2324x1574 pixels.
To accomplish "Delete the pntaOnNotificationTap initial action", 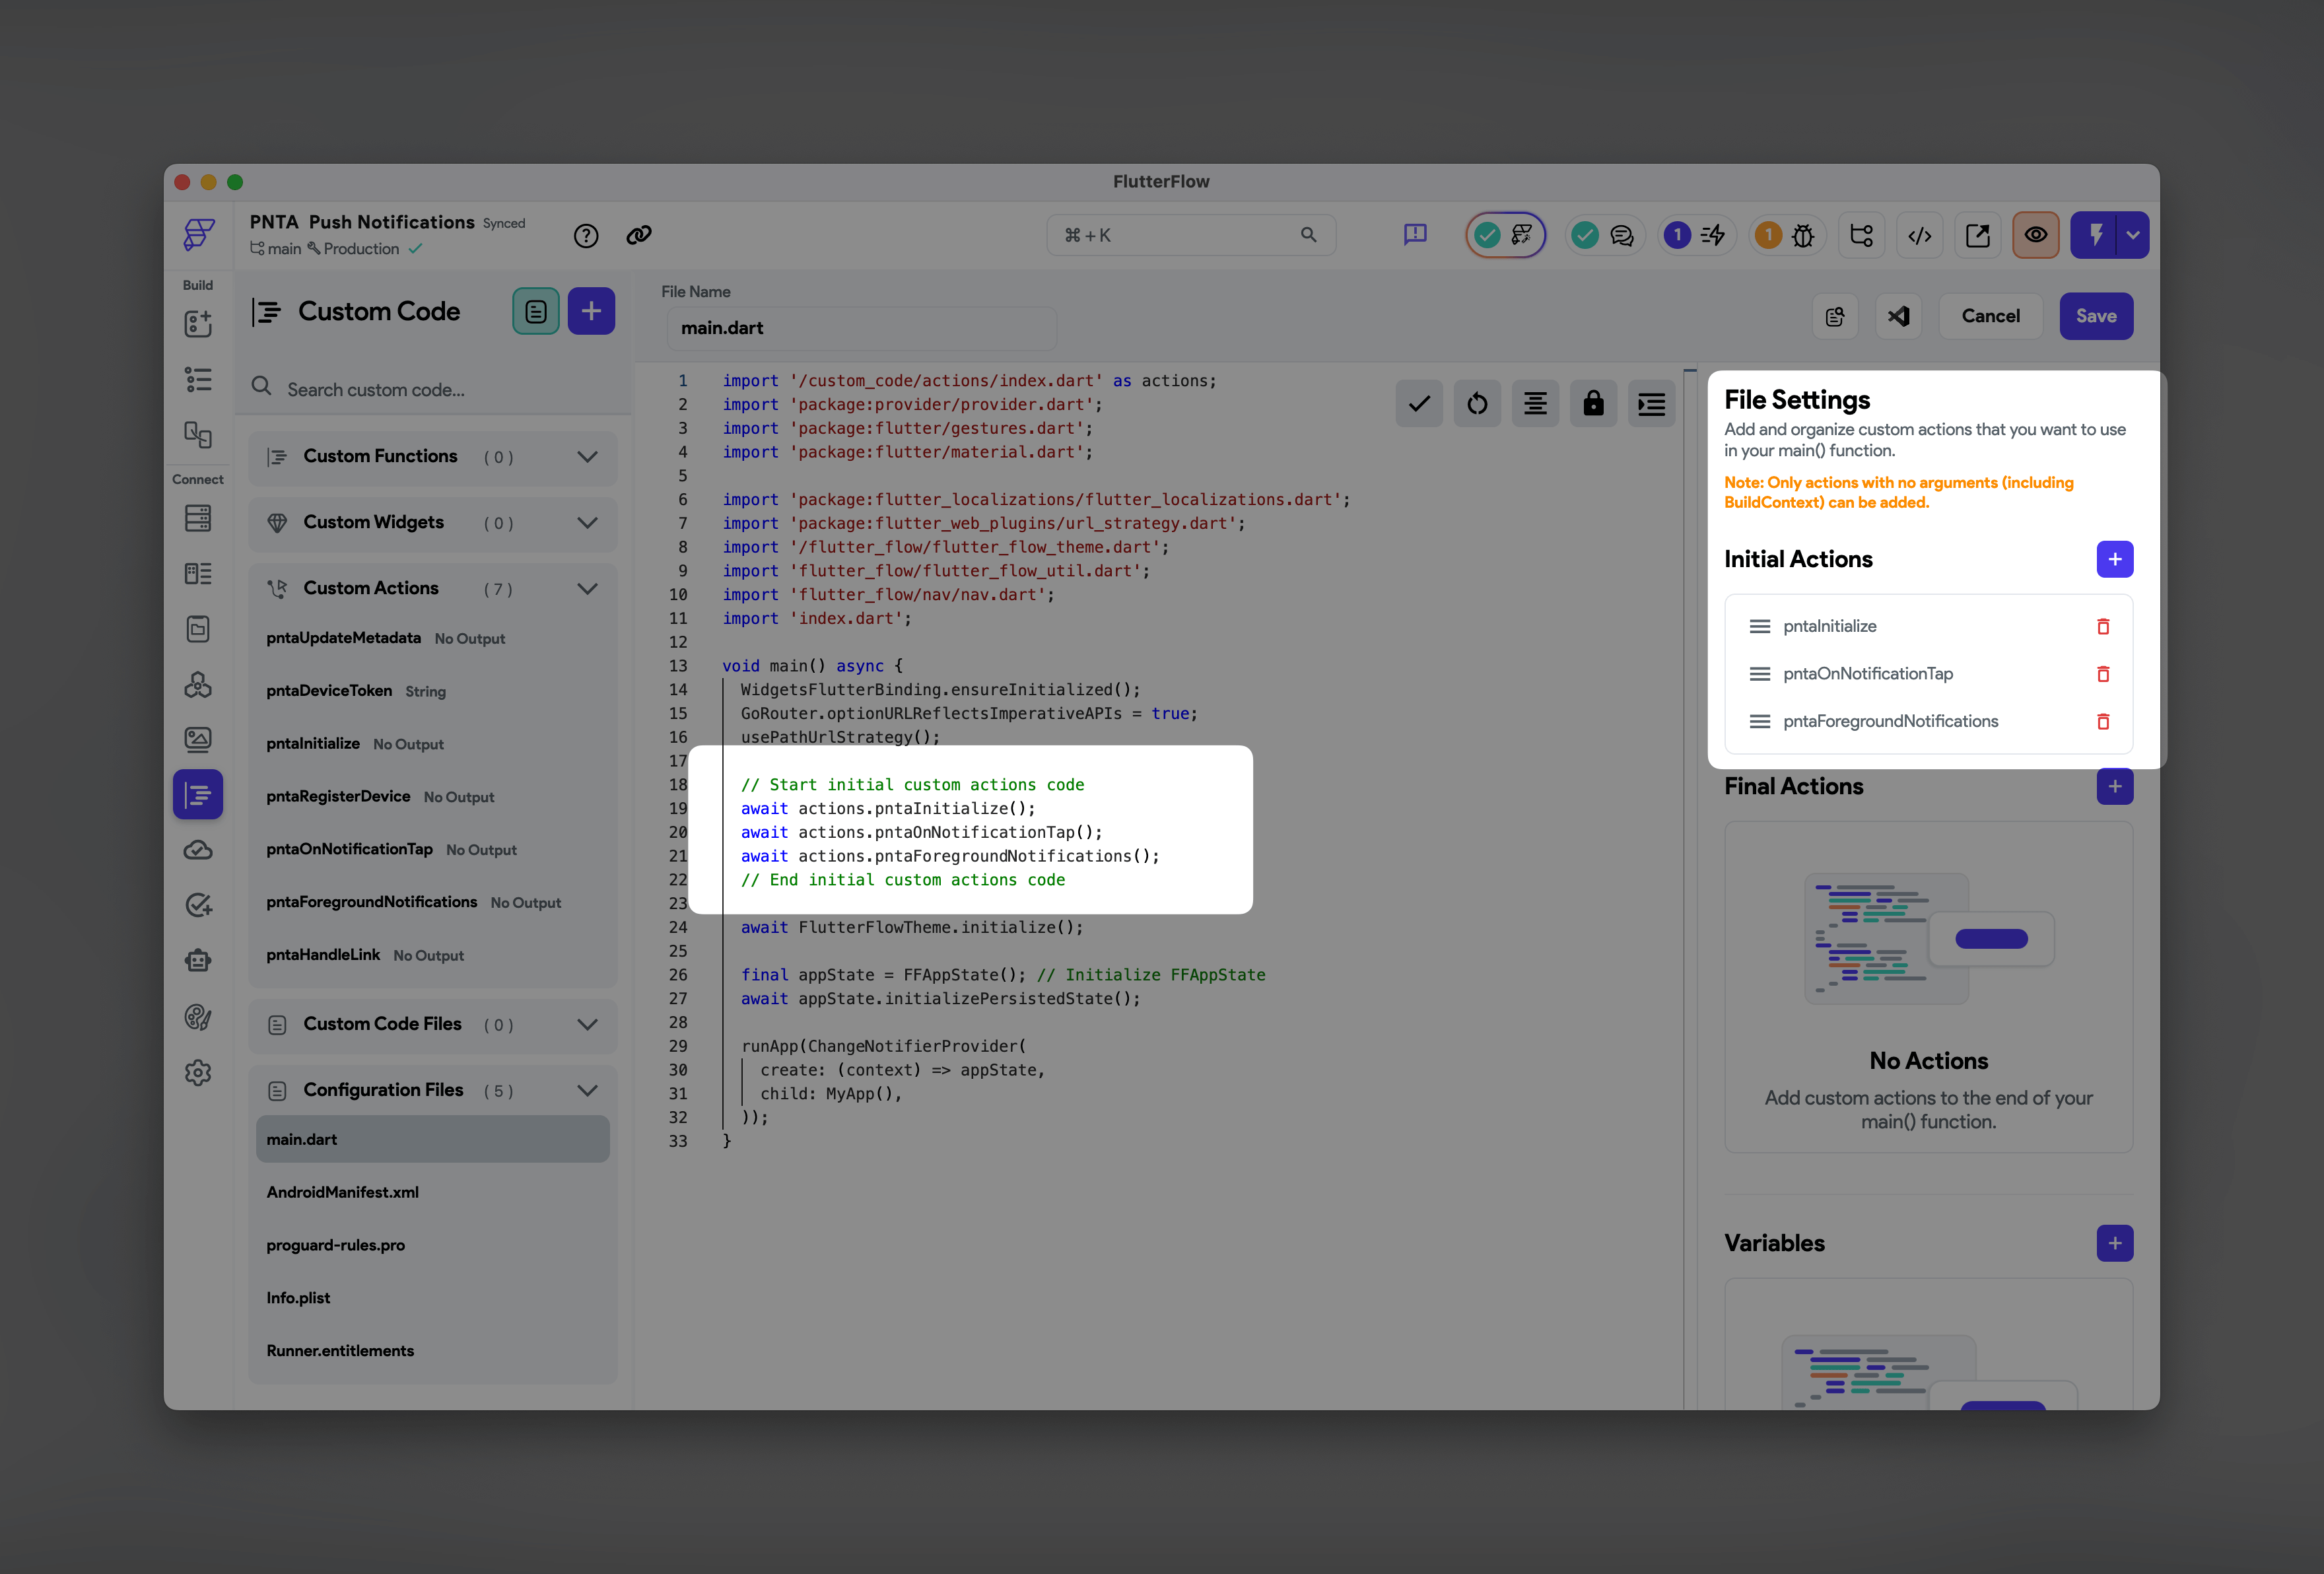I will (2103, 674).
